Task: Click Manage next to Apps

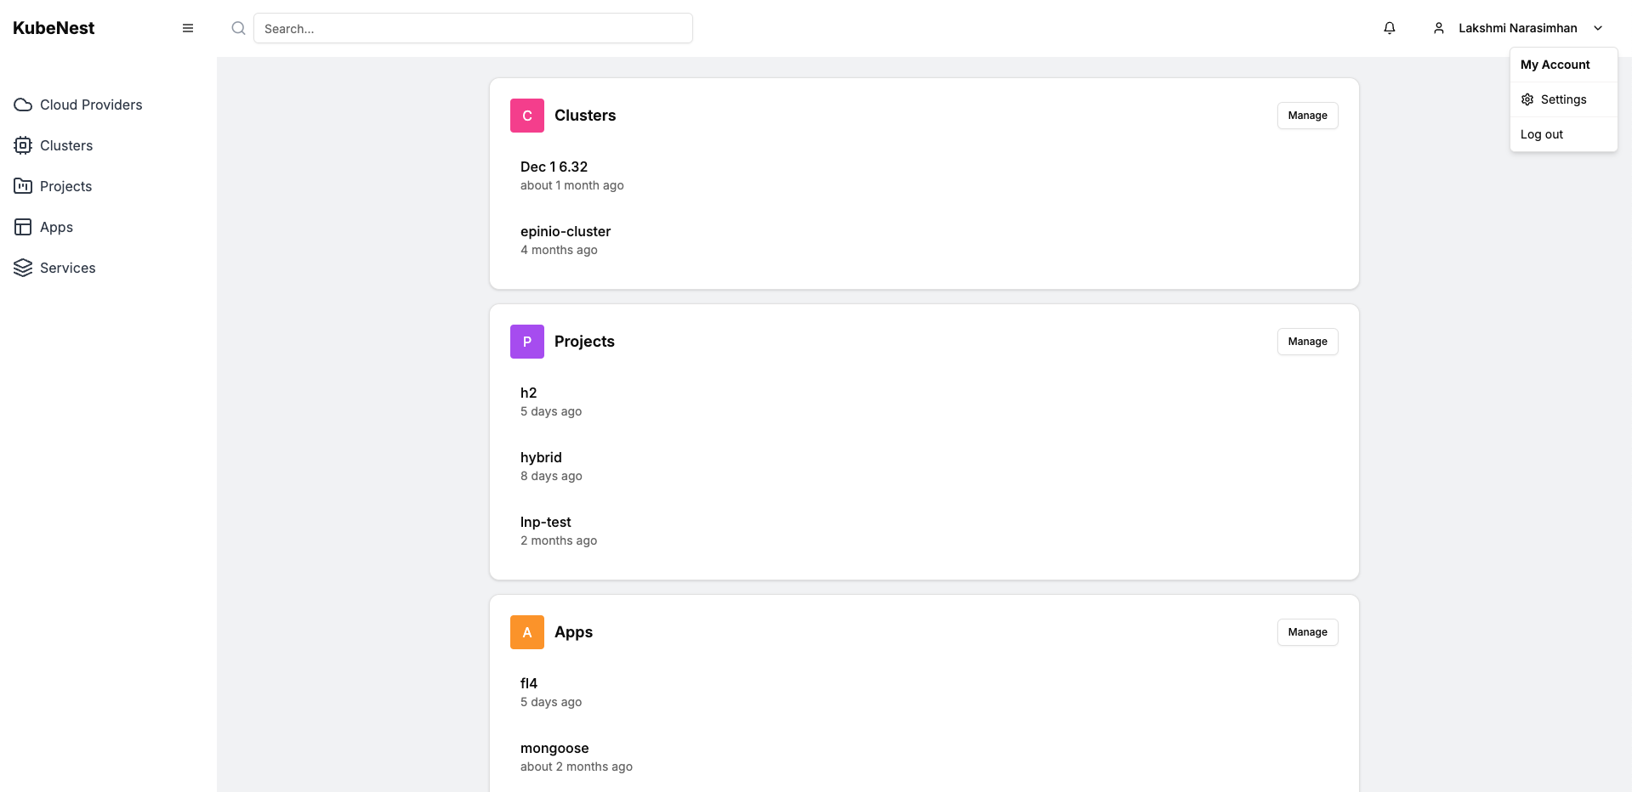Action: click(1306, 632)
